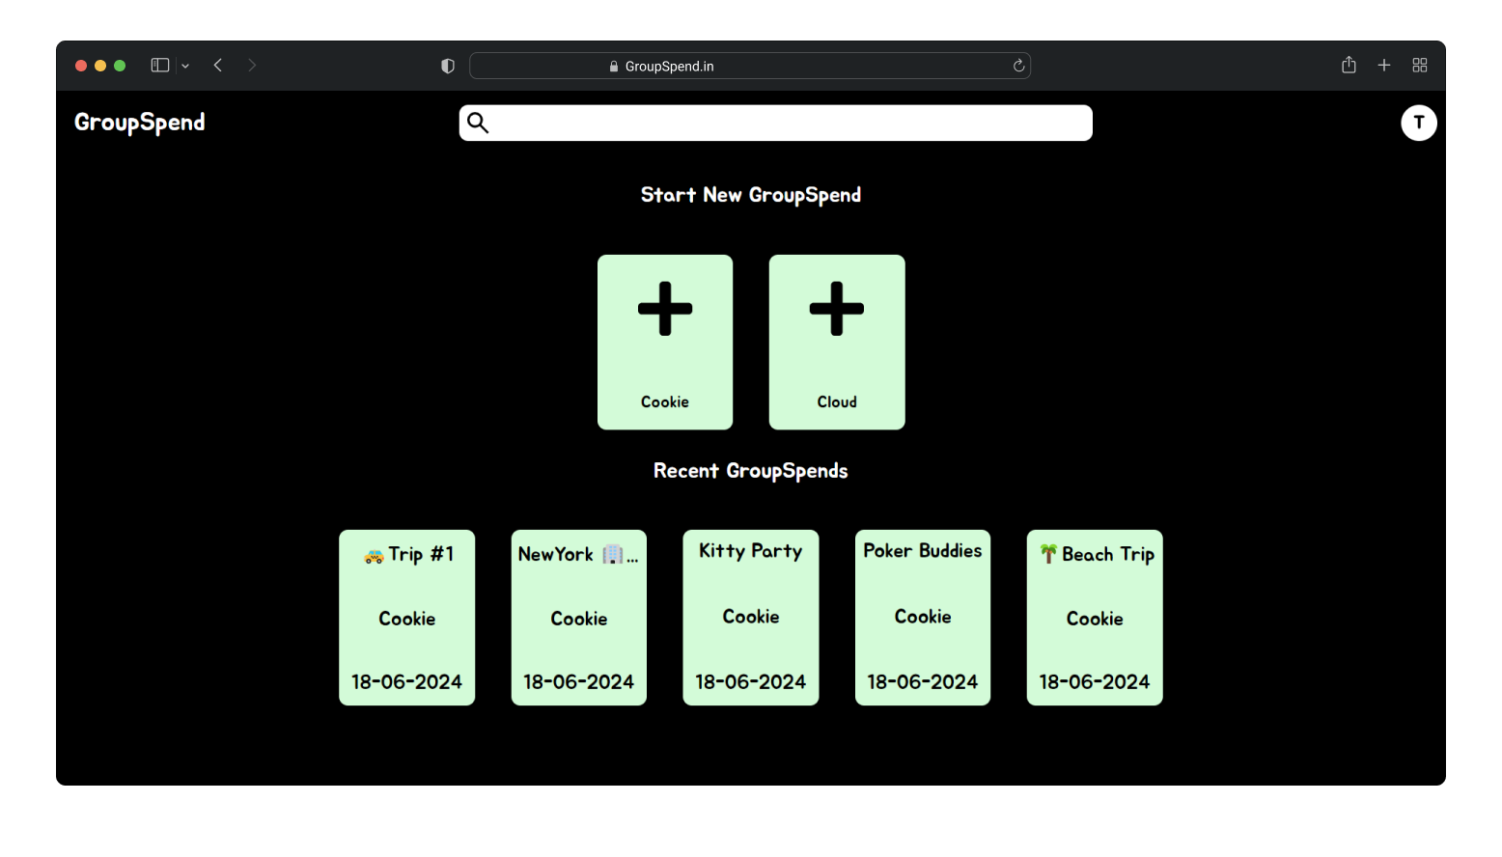Click the search magnifier icon

(478, 123)
